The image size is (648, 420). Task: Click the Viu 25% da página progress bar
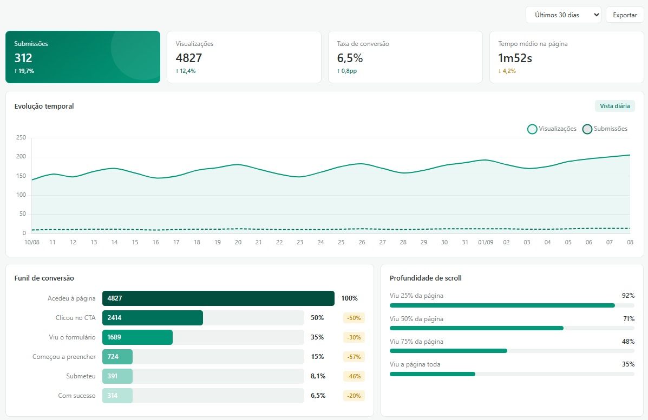(x=512, y=305)
